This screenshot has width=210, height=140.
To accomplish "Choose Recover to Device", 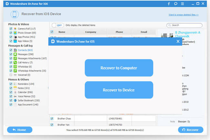I will [x=119, y=90].
